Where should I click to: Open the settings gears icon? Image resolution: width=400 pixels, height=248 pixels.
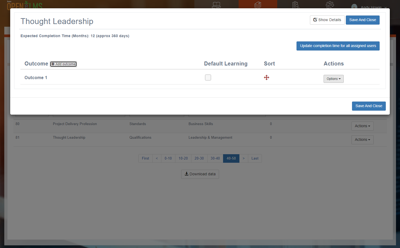(x=330, y=5)
